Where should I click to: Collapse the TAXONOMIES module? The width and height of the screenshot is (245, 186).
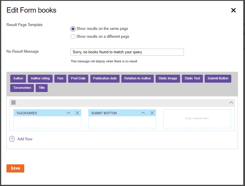click(x=68, y=113)
